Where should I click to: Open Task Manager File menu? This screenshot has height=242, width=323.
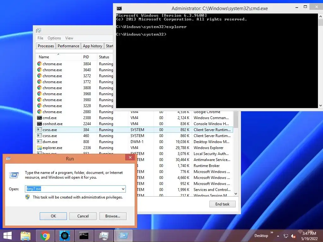point(40,38)
